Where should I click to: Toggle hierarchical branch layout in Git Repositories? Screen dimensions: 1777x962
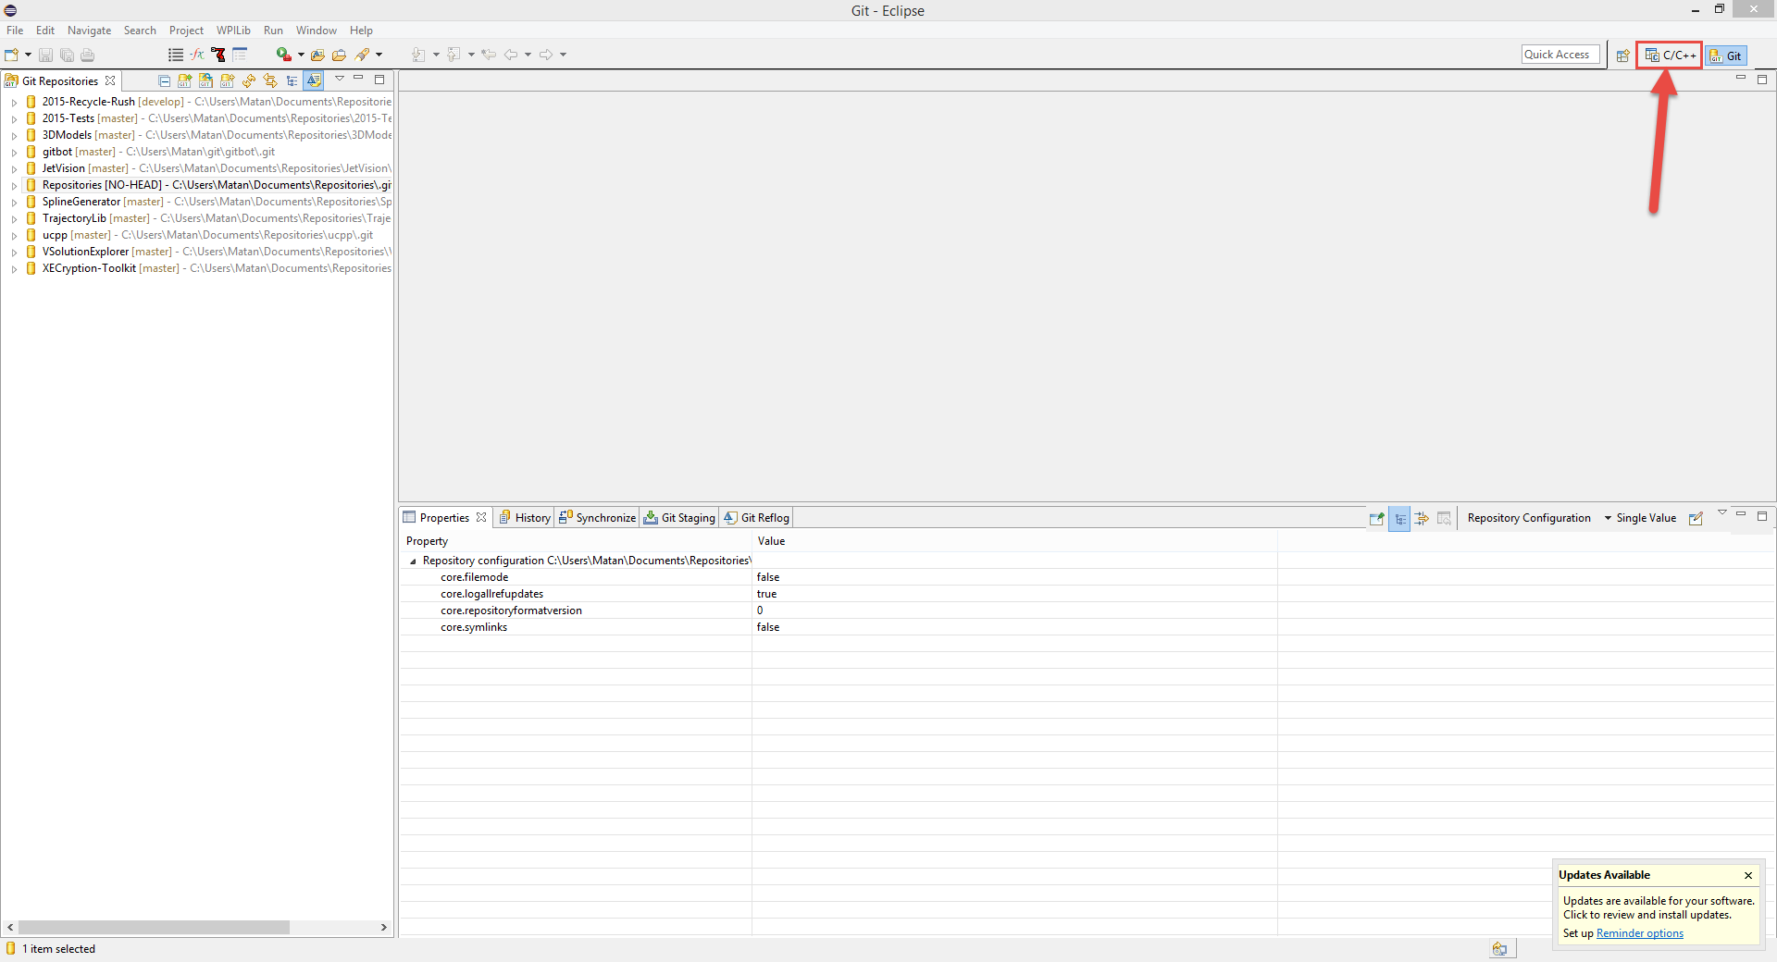coord(292,80)
